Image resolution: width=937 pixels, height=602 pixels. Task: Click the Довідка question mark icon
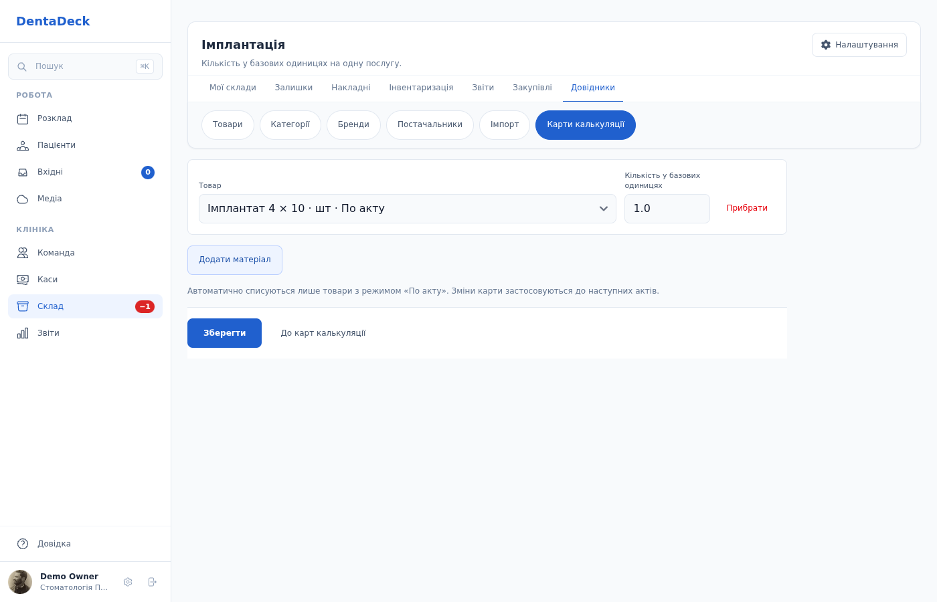pos(23,544)
